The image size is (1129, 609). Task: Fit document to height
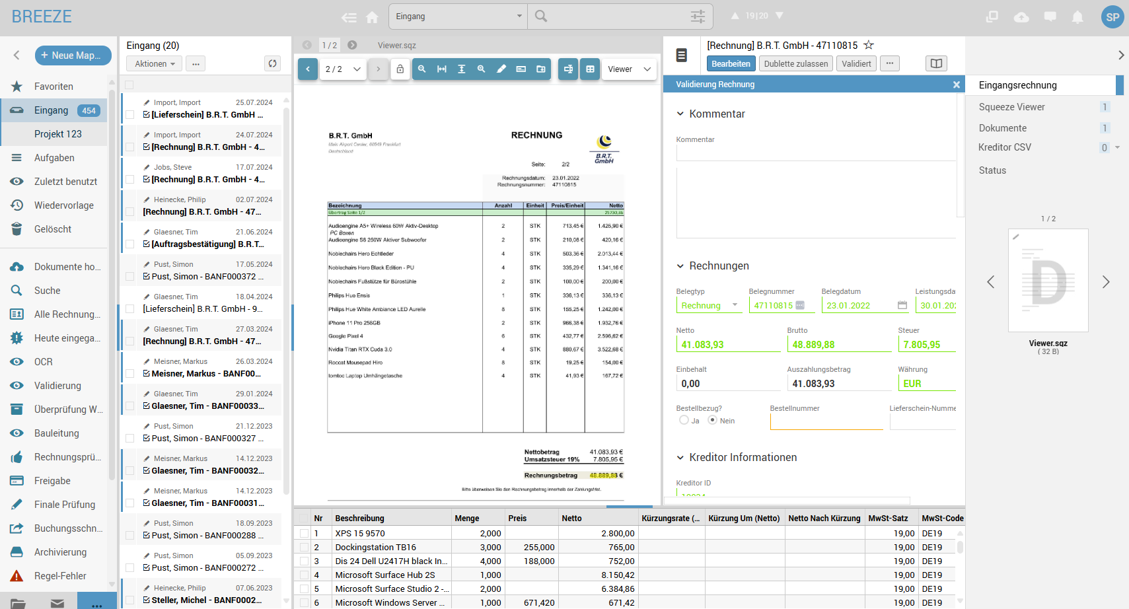462,69
